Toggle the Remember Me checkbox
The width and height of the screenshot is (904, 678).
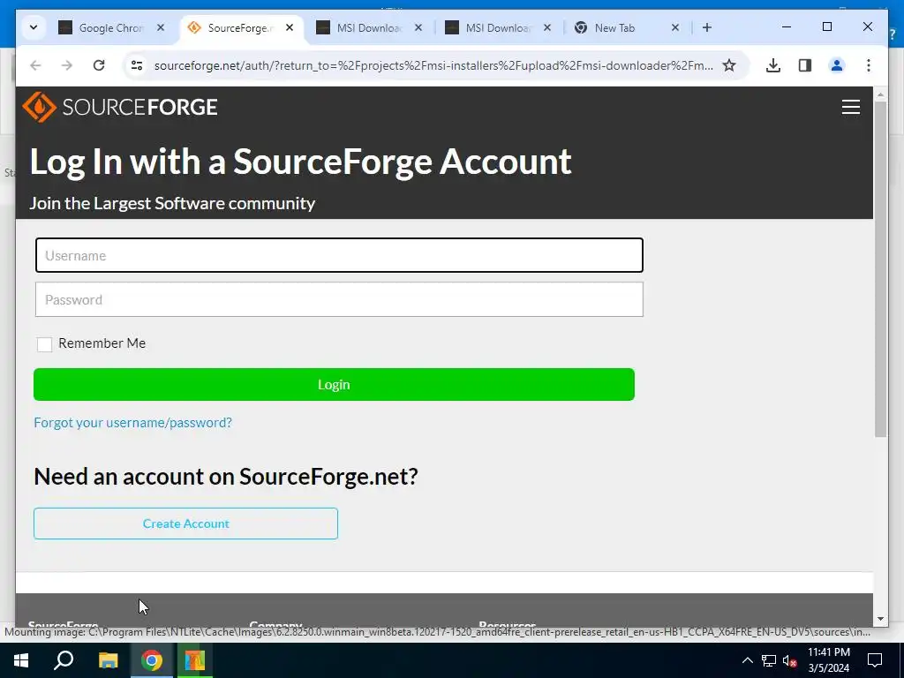(x=44, y=344)
